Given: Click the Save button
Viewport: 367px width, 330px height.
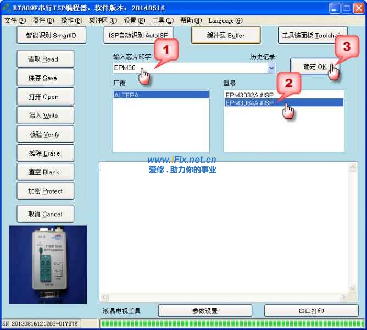Looking at the screenshot, I should tap(45, 78).
